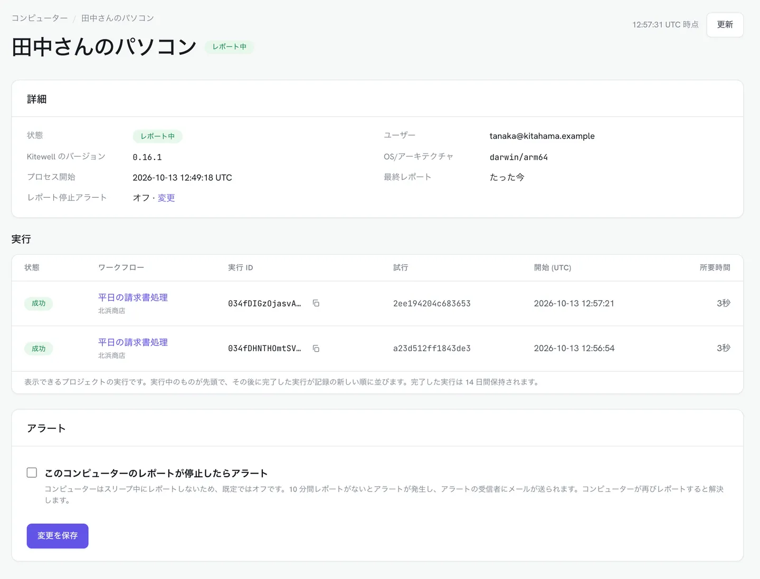Click 所要時間 column header

715,268
